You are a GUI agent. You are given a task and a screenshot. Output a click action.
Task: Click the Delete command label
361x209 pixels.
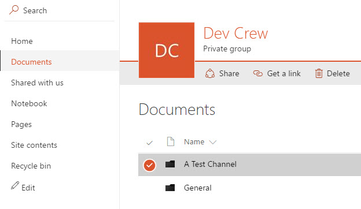point(338,73)
